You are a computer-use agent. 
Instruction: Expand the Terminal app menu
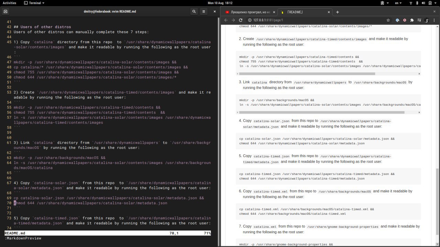[x=34, y=3]
